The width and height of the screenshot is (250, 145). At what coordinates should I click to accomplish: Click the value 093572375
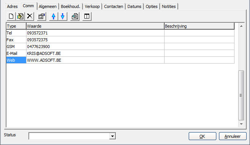click(x=37, y=40)
